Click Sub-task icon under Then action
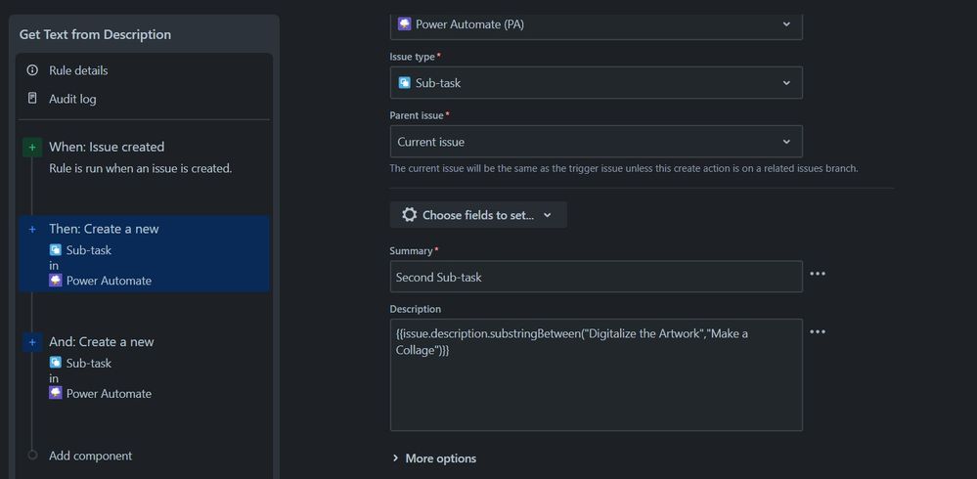The image size is (977, 479). click(x=56, y=250)
